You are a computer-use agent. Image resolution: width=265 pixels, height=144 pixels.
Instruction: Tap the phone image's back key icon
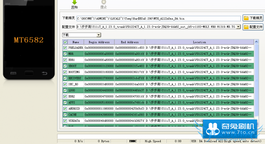44,73
